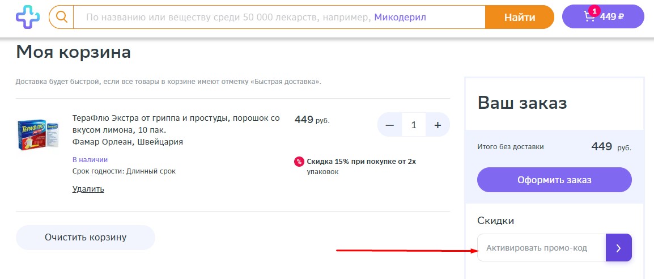The image size is (654, 279).
Task: Click the Скидки section label
Action: click(x=495, y=221)
